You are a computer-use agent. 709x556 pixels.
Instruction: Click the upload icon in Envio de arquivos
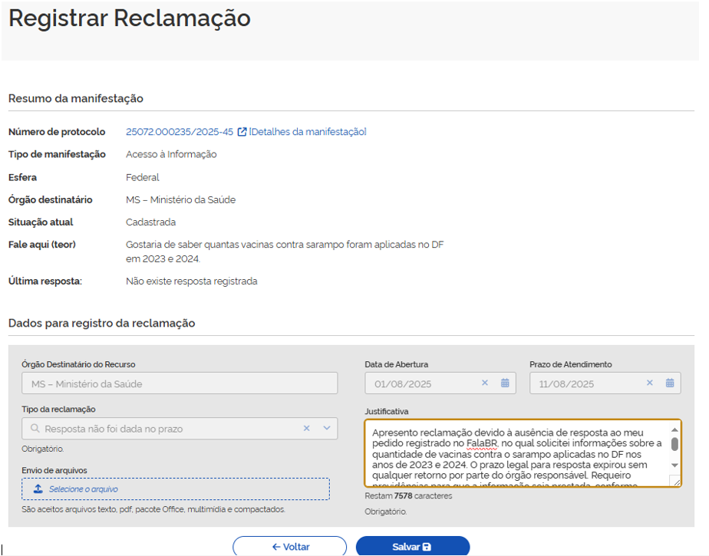(x=38, y=489)
